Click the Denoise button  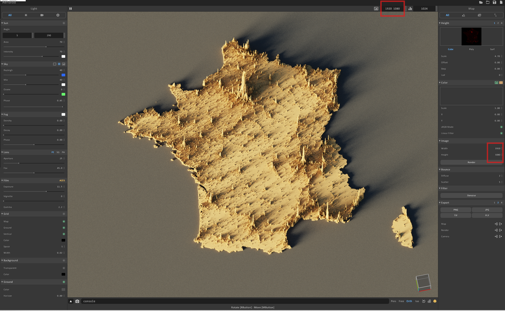click(471, 195)
